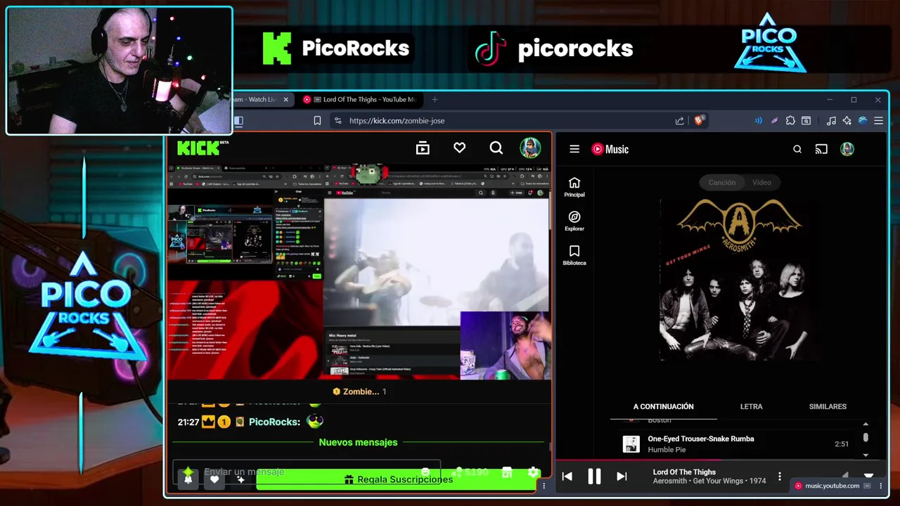Click the Brave Shields lion icon
Image resolution: width=900 pixels, height=506 pixels.
click(x=699, y=120)
